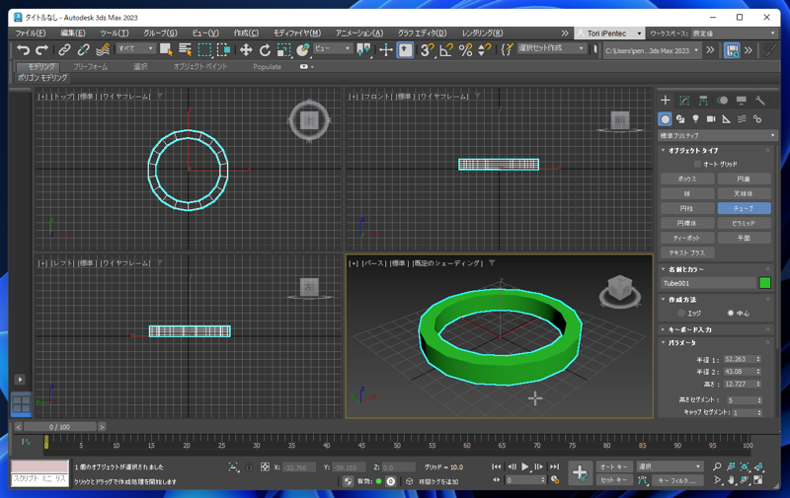Select the Geometry category icon
Screen dimensions: 790x498
(665, 119)
